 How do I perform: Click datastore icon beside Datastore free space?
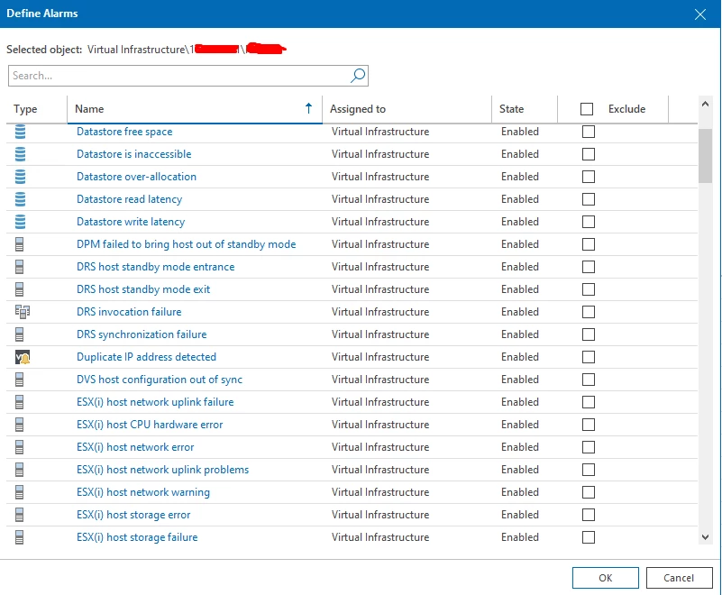pyautogui.click(x=21, y=132)
